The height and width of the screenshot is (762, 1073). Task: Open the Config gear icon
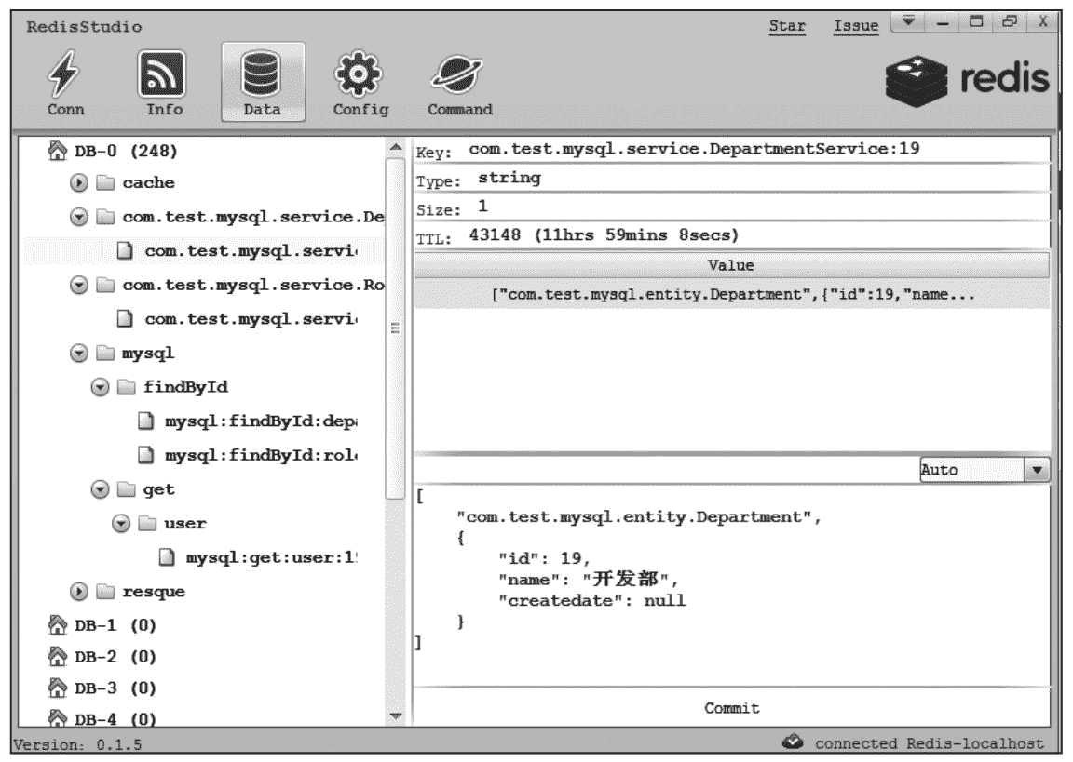pos(360,73)
